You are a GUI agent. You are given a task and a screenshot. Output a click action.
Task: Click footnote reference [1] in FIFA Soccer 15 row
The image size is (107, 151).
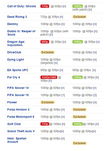pos(63,95)
